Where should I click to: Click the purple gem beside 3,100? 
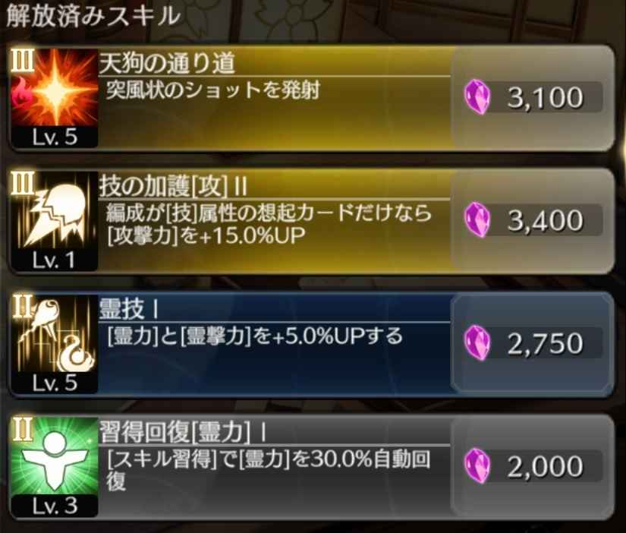(477, 97)
